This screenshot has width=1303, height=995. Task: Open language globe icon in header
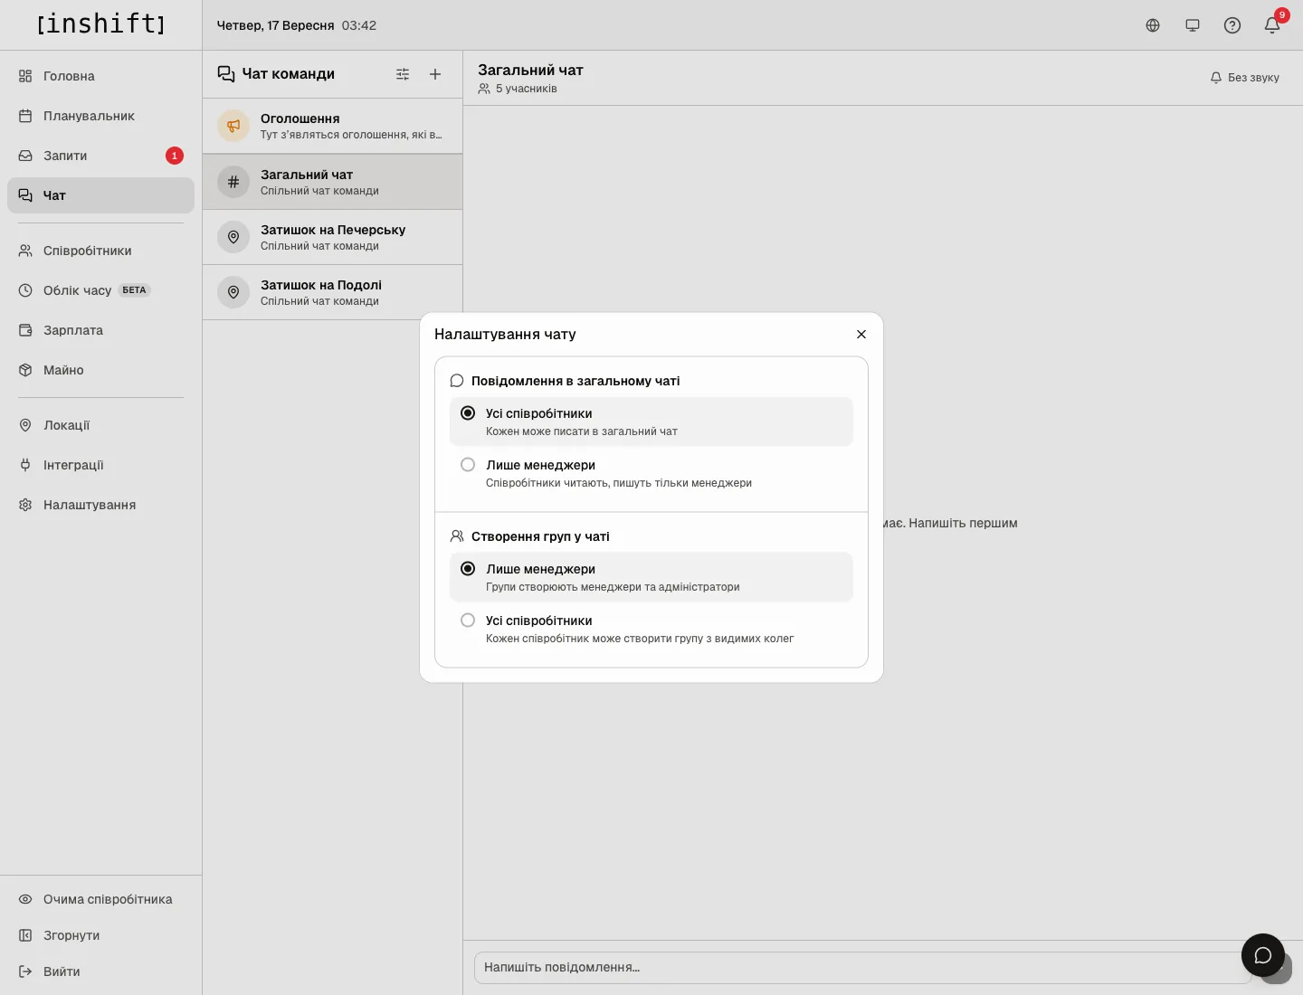[1153, 25]
